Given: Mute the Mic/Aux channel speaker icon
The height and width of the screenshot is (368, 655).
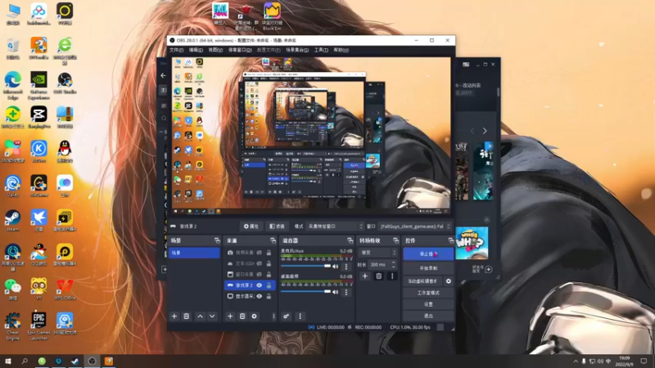Looking at the screenshot, I should [x=335, y=267].
